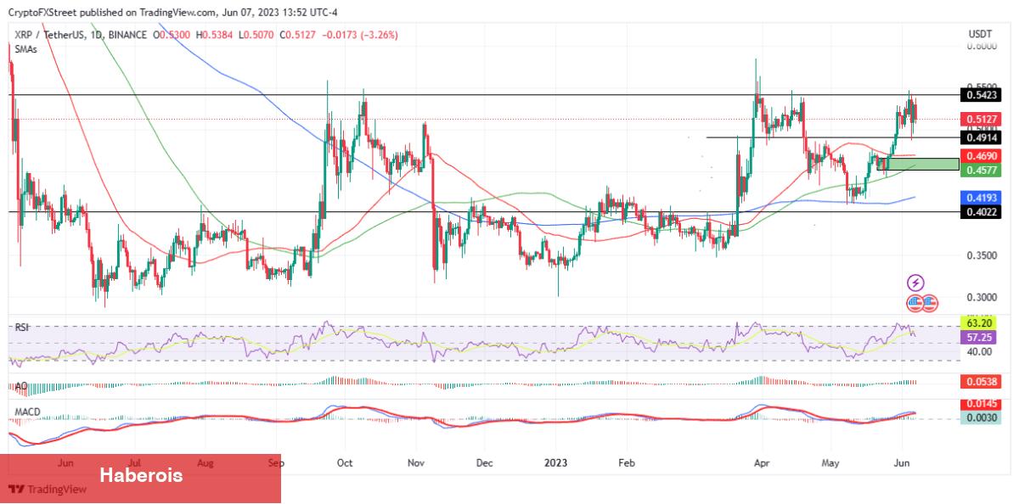Screen dimensions: 1019x504
Task: Click the blue 0.4193 SMA price label
Action: click(982, 197)
